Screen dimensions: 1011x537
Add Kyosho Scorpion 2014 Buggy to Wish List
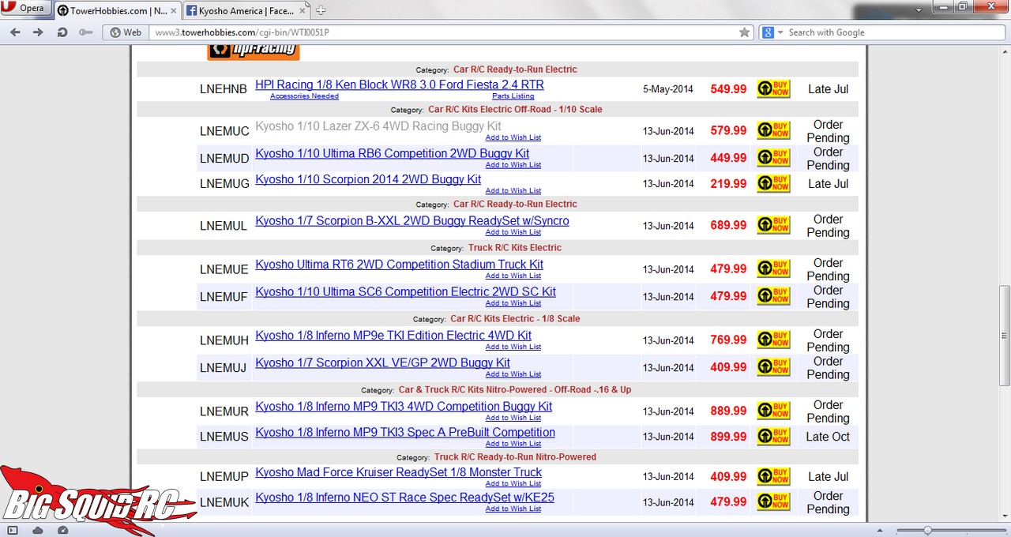513,190
